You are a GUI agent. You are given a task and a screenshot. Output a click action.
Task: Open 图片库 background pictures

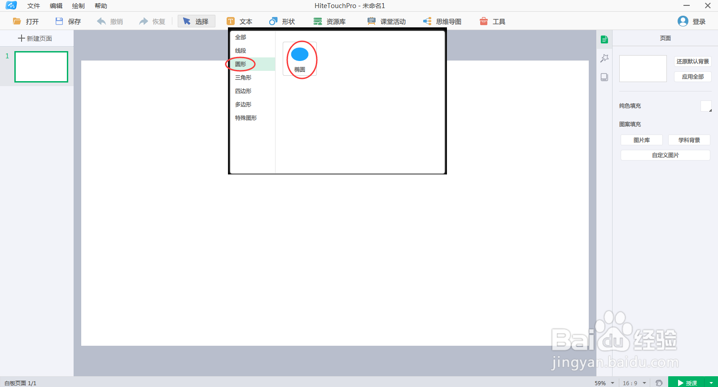click(642, 140)
